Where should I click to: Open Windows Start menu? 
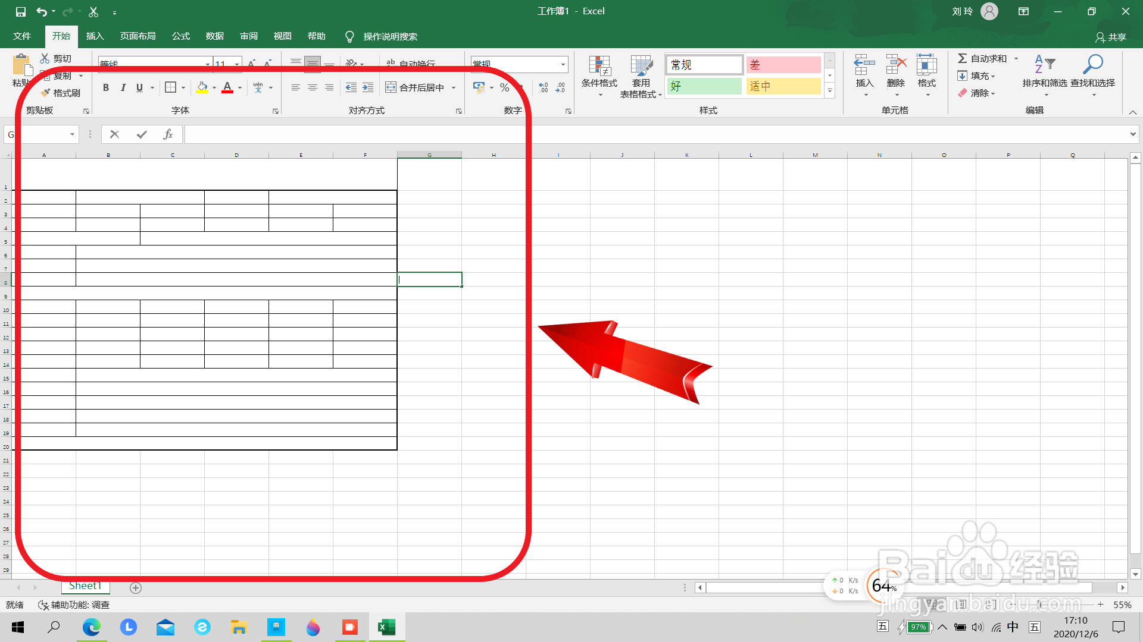[x=18, y=627]
